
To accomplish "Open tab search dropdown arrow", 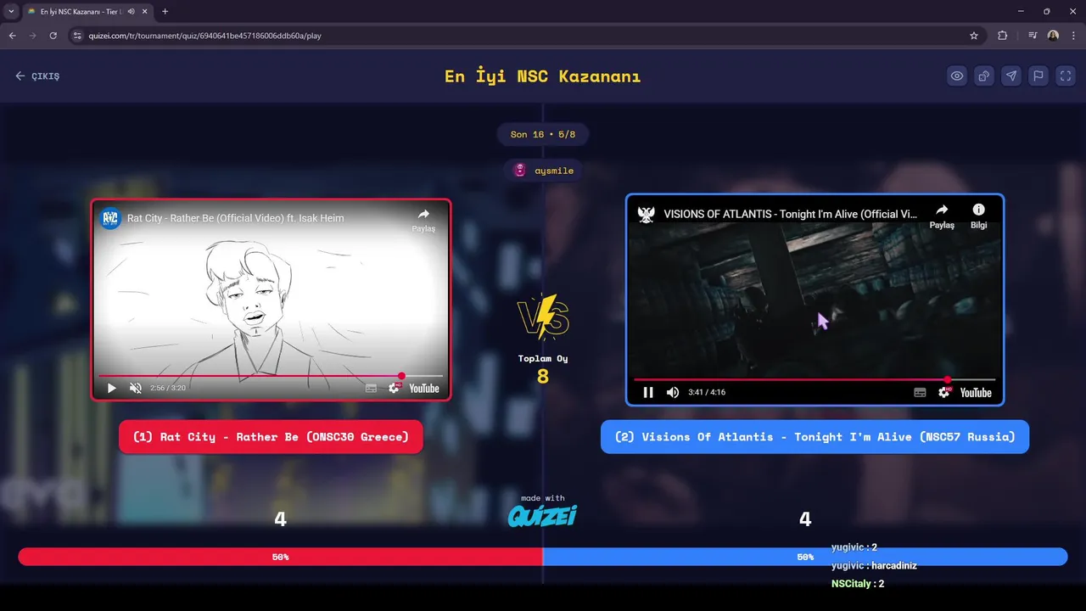I will (11, 11).
